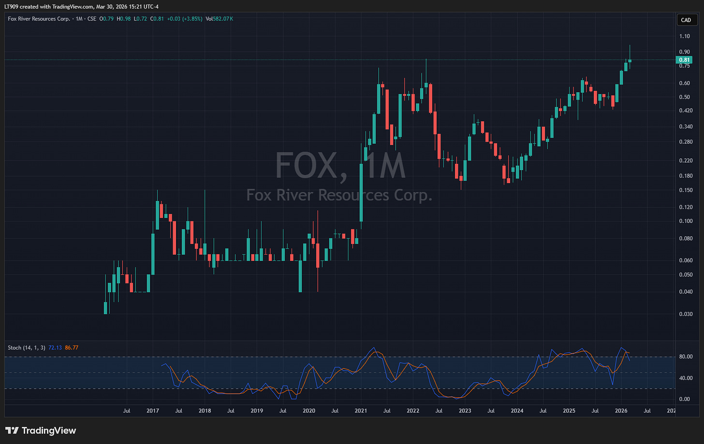Click the open value O0.79
The image size is (704, 444).
pyautogui.click(x=106, y=19)
